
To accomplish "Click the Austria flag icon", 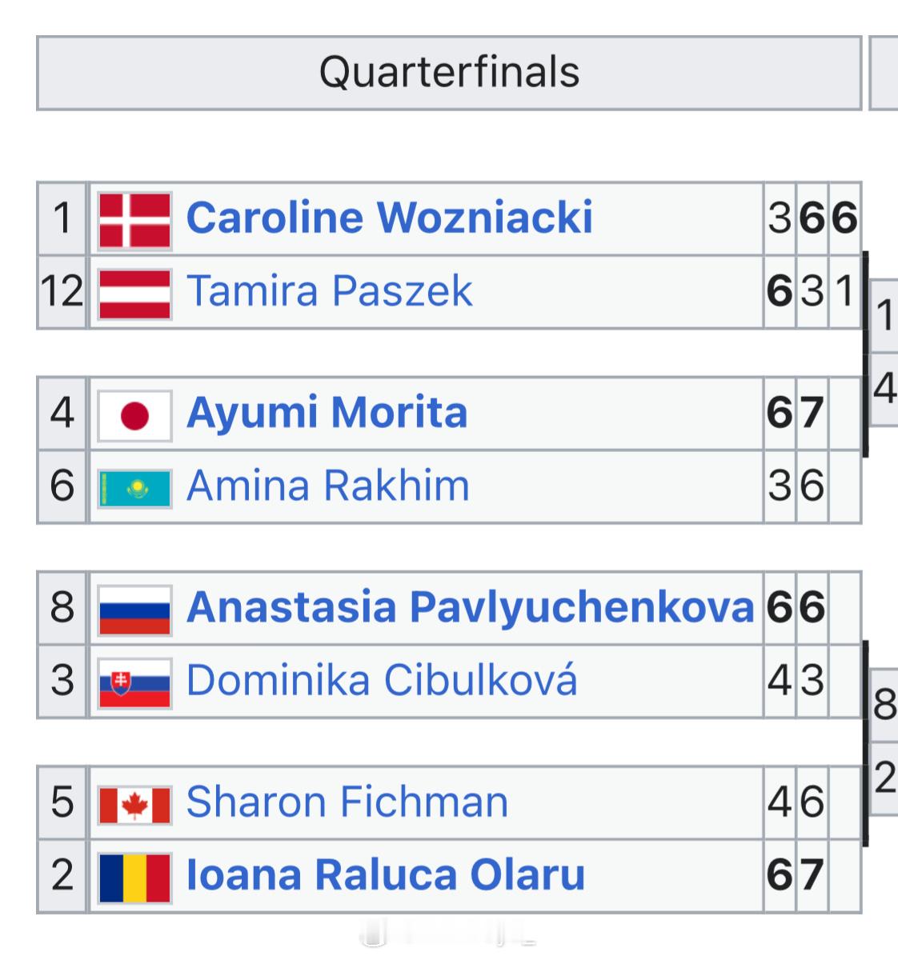I will pyautogui.click(x=134, y=294).
